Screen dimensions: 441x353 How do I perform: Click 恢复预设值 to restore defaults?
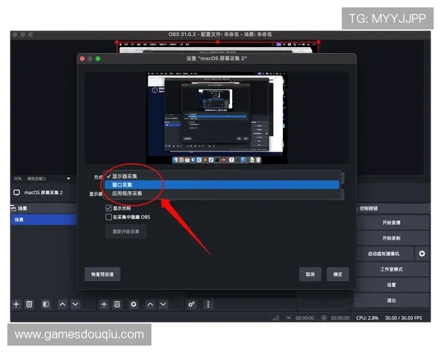102,274
